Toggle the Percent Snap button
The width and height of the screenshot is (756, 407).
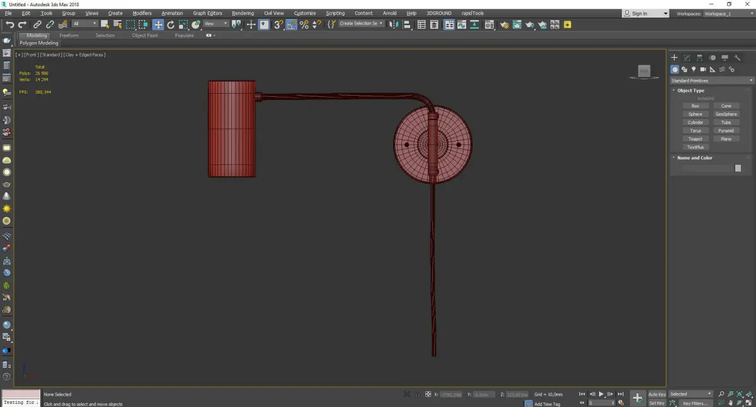(304, 25)
